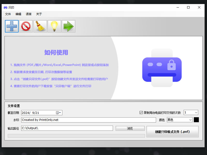The height and width of the screenshot is (155, 207).
Task: Open the 编辑 menu
Action: click(18, 14)
